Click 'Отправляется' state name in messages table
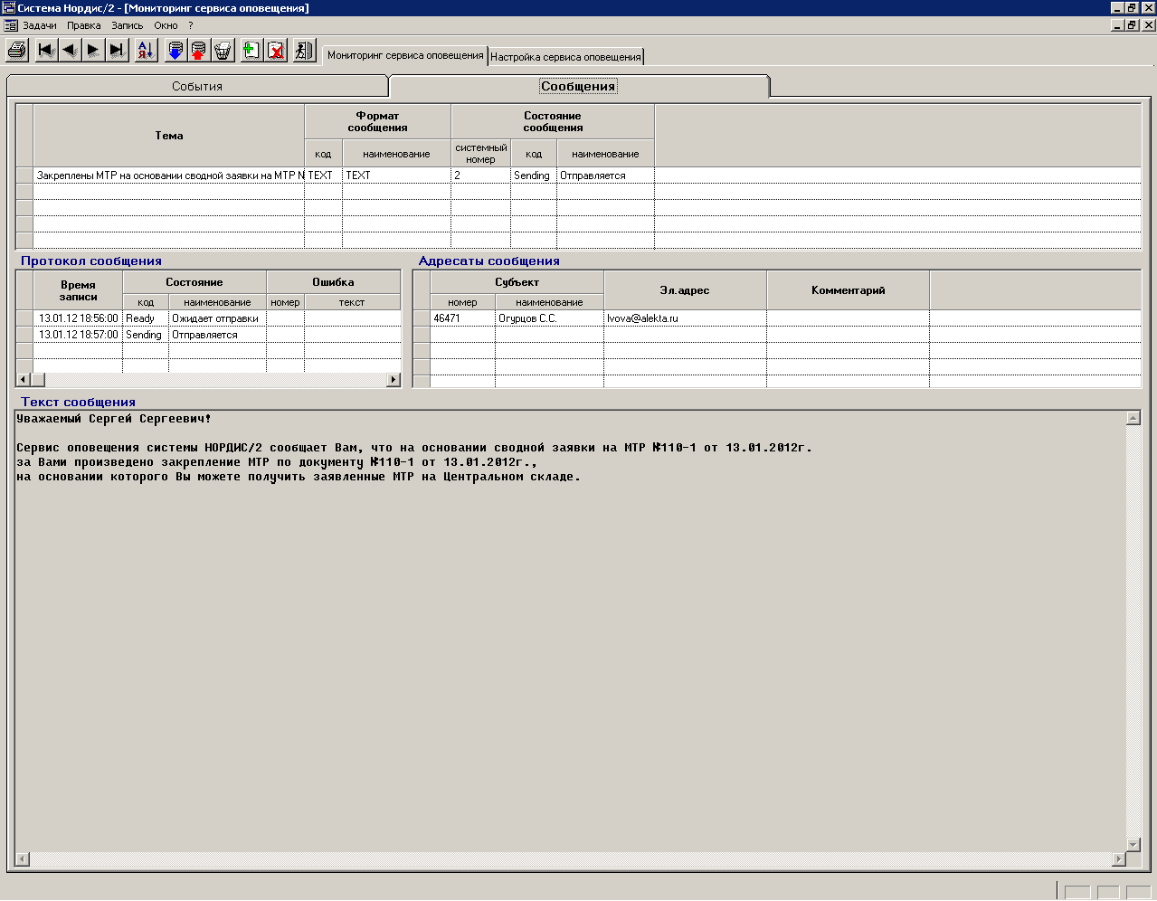This screenshot has height=901, width=1157. point(605,175)
